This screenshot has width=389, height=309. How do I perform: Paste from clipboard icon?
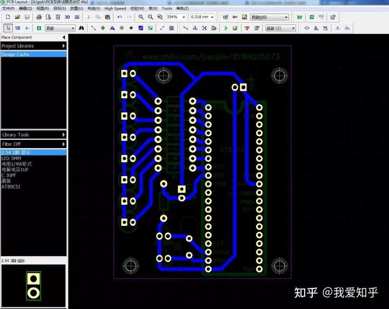[x=108, y=17]
